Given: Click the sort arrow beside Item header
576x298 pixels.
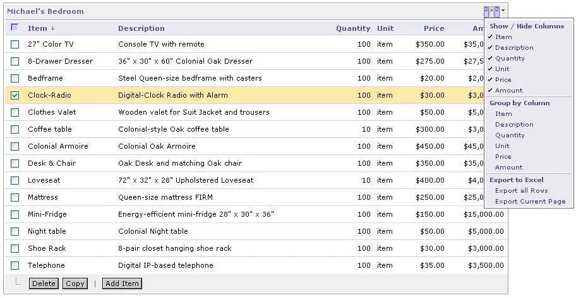Looking at the screenshot, I should pos(53,28).
